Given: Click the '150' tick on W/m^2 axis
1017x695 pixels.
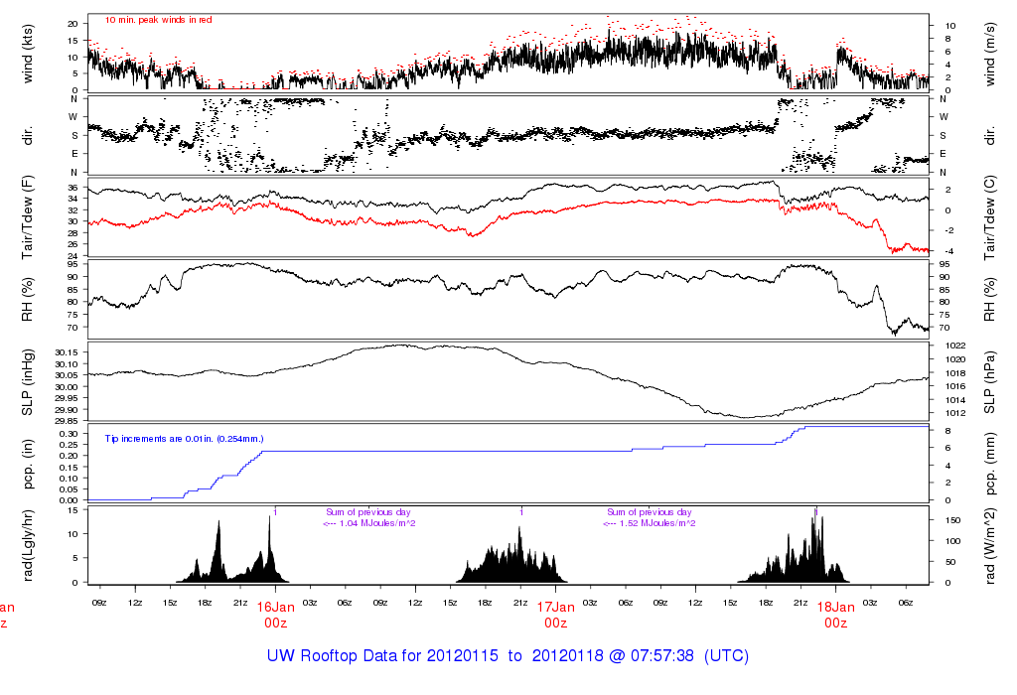Looking at the screenshot, I should (952, 520).
